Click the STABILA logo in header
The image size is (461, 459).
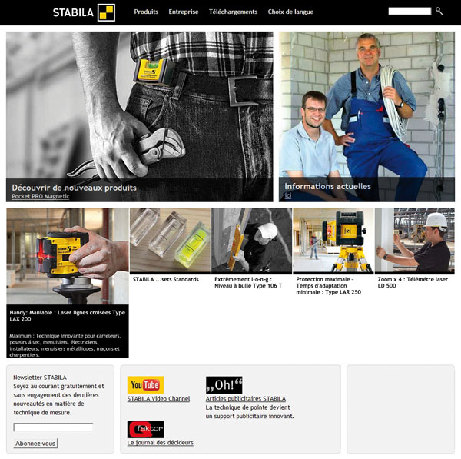(x=84, y=12)
